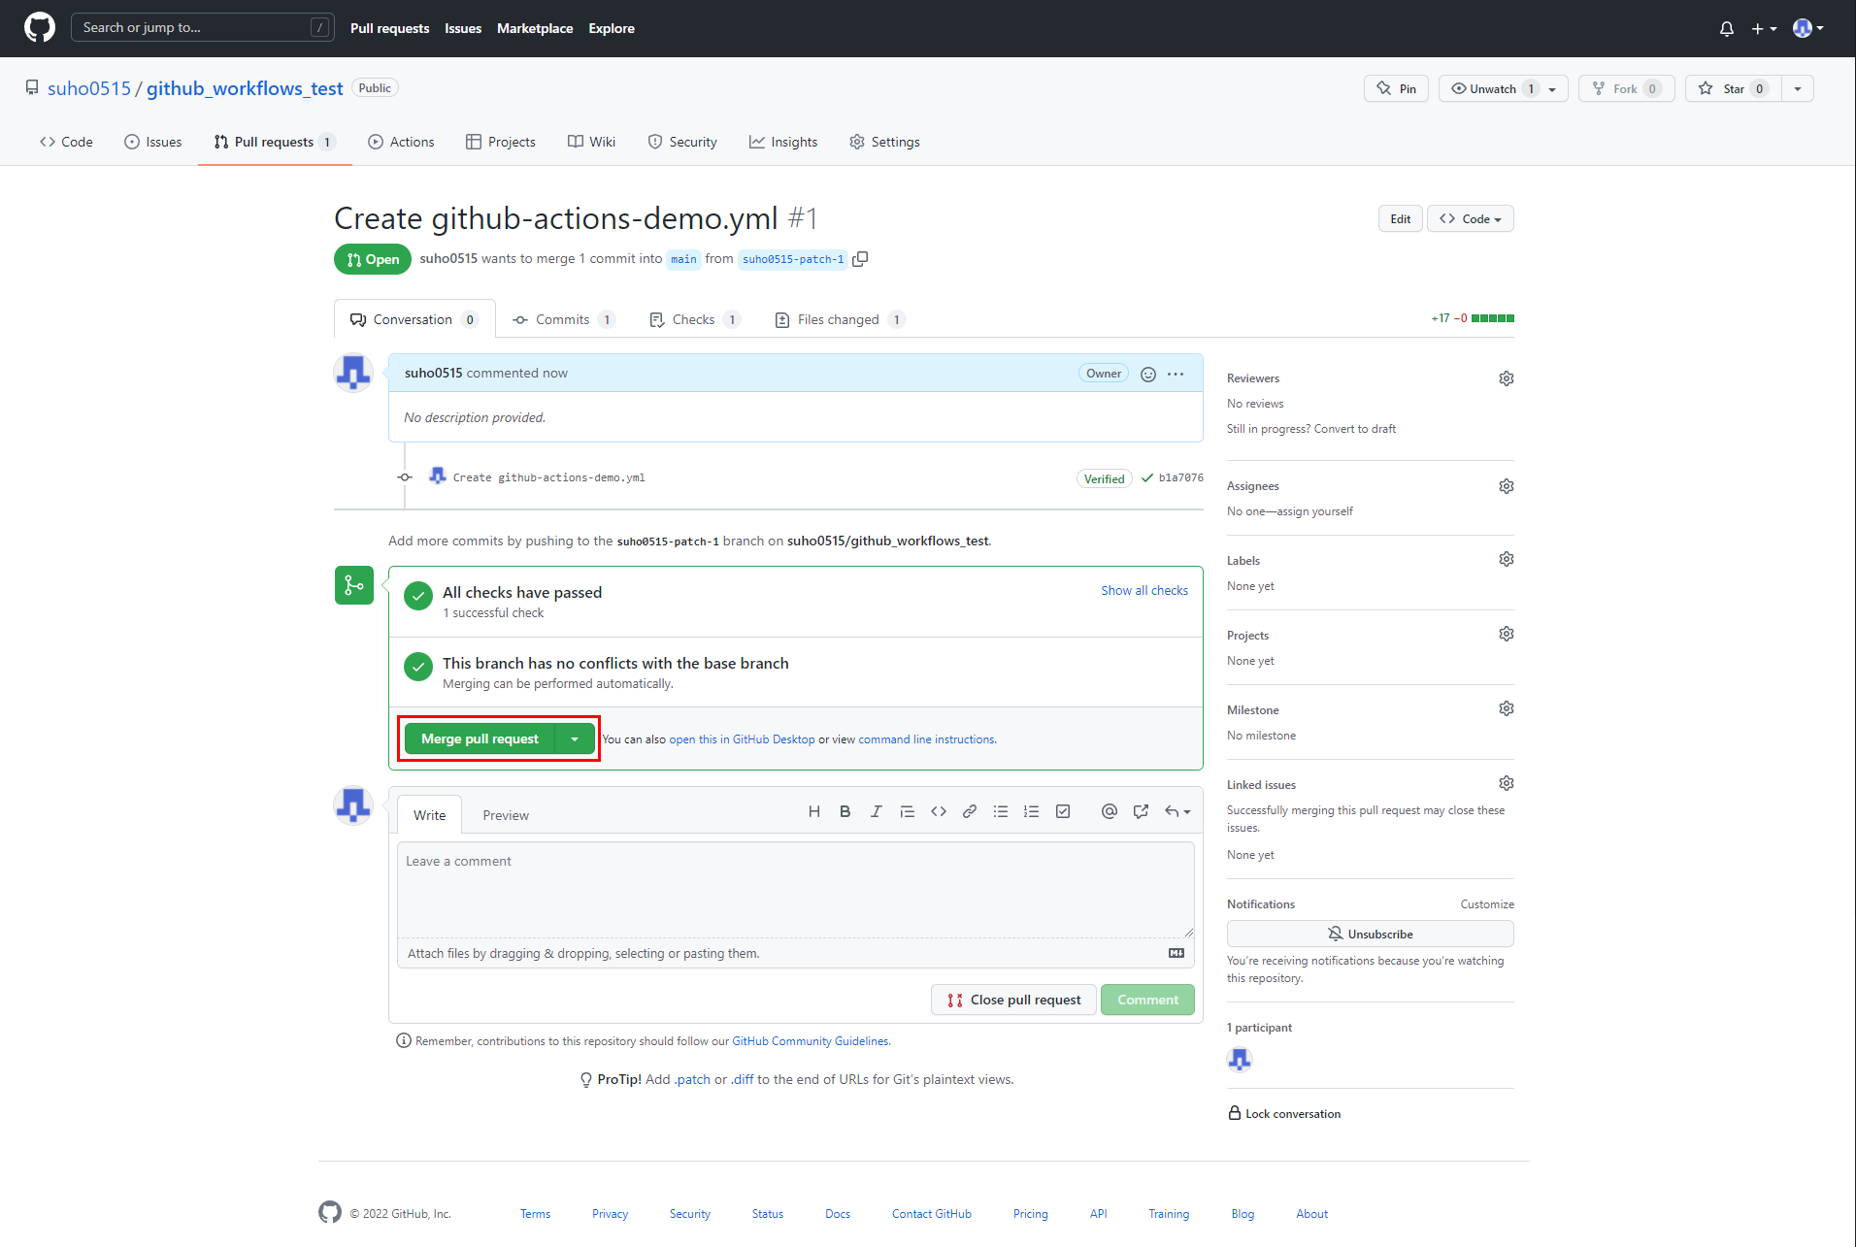Fork the repository
The height and width of the screenshot is (1247, 1856).
(1626, 88)
